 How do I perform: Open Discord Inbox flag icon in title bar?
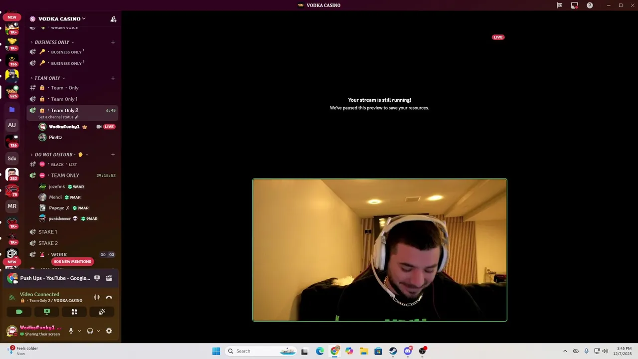tap(559, 5)
